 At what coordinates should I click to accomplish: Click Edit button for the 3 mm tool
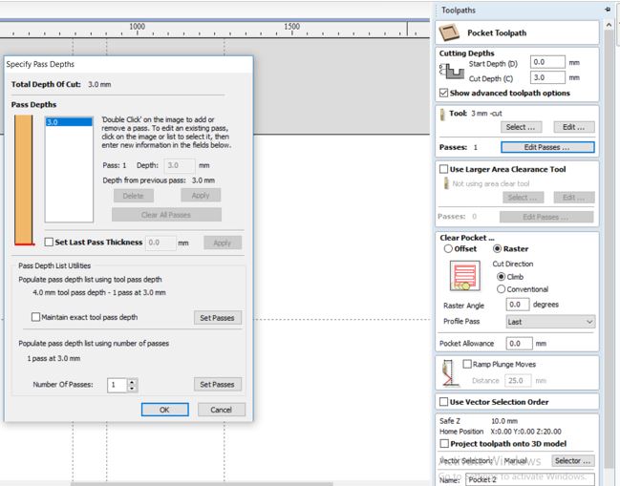(x=574, y=127)
